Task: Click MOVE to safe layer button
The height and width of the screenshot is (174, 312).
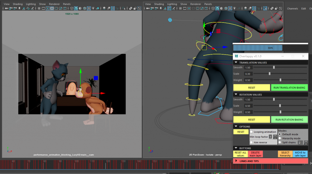Action: (300, 154)
